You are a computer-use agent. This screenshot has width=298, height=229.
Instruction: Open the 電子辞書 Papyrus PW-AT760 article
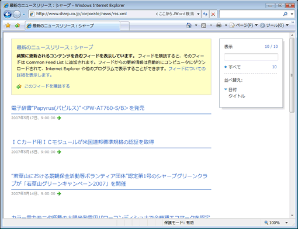pyautogui.click(x=78, y=108)
